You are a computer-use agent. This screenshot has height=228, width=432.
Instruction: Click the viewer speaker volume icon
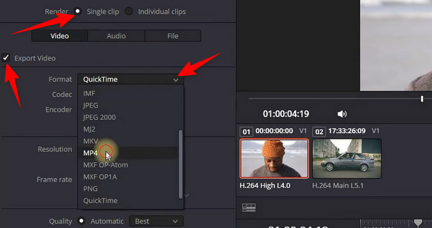(342, 114)
